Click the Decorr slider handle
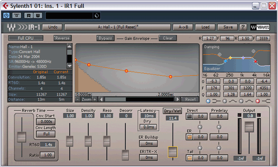This screenshot has width=278, height=167. [126, 155]
